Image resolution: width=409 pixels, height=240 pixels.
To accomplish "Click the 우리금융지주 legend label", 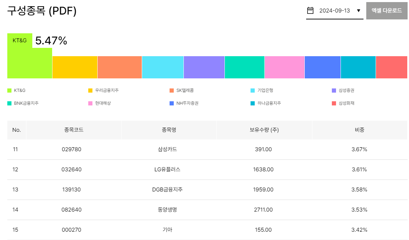I will click(x=107, y=90).
